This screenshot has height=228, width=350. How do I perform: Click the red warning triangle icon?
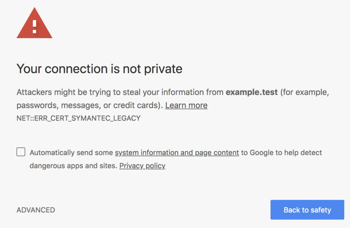34,25
